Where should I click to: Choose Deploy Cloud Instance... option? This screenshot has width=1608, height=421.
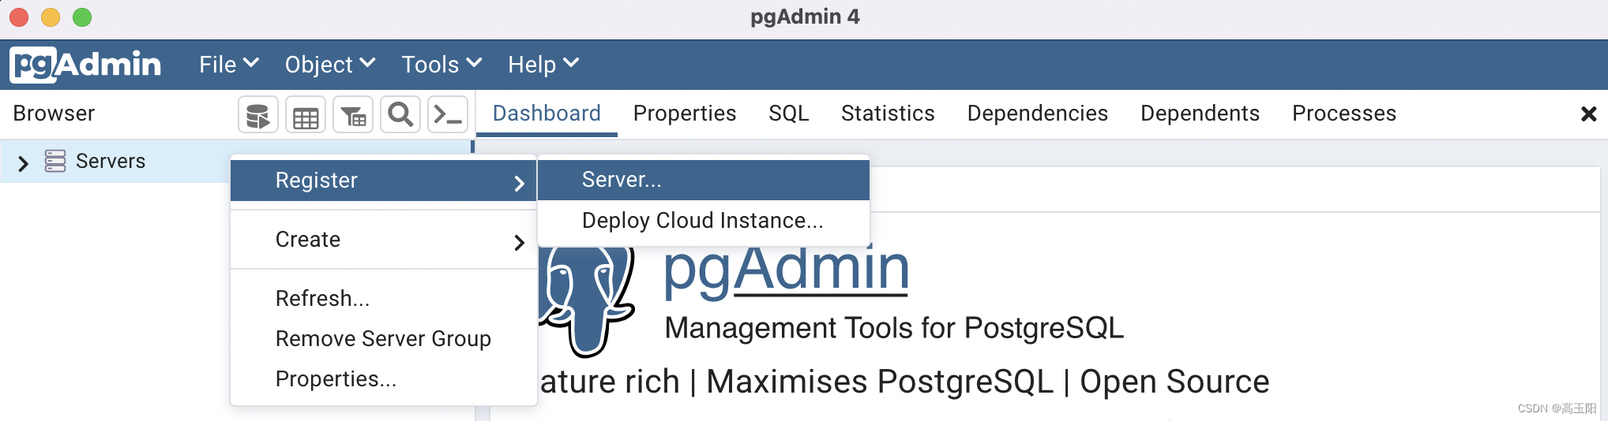(704, 221)
